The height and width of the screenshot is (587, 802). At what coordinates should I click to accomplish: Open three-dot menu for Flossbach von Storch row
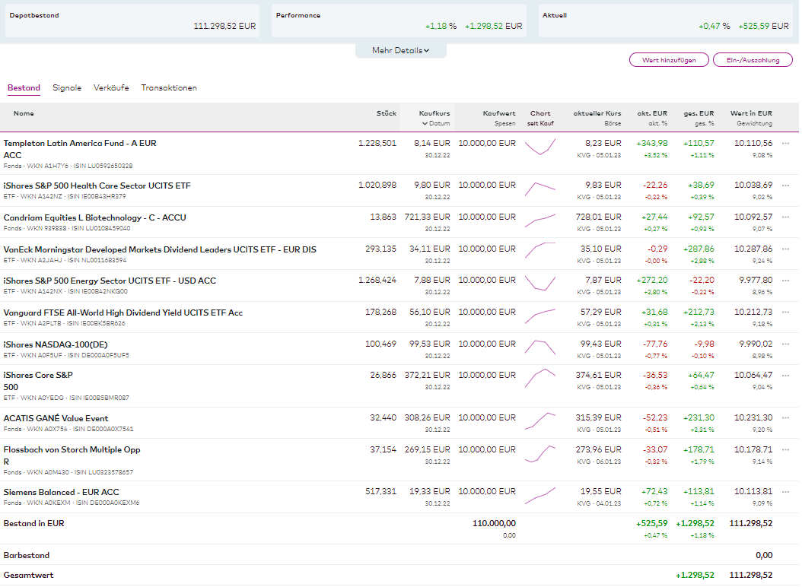tap(786, 449)
